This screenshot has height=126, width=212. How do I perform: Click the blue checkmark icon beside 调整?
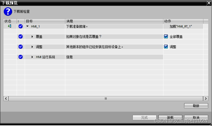[20, 47]
